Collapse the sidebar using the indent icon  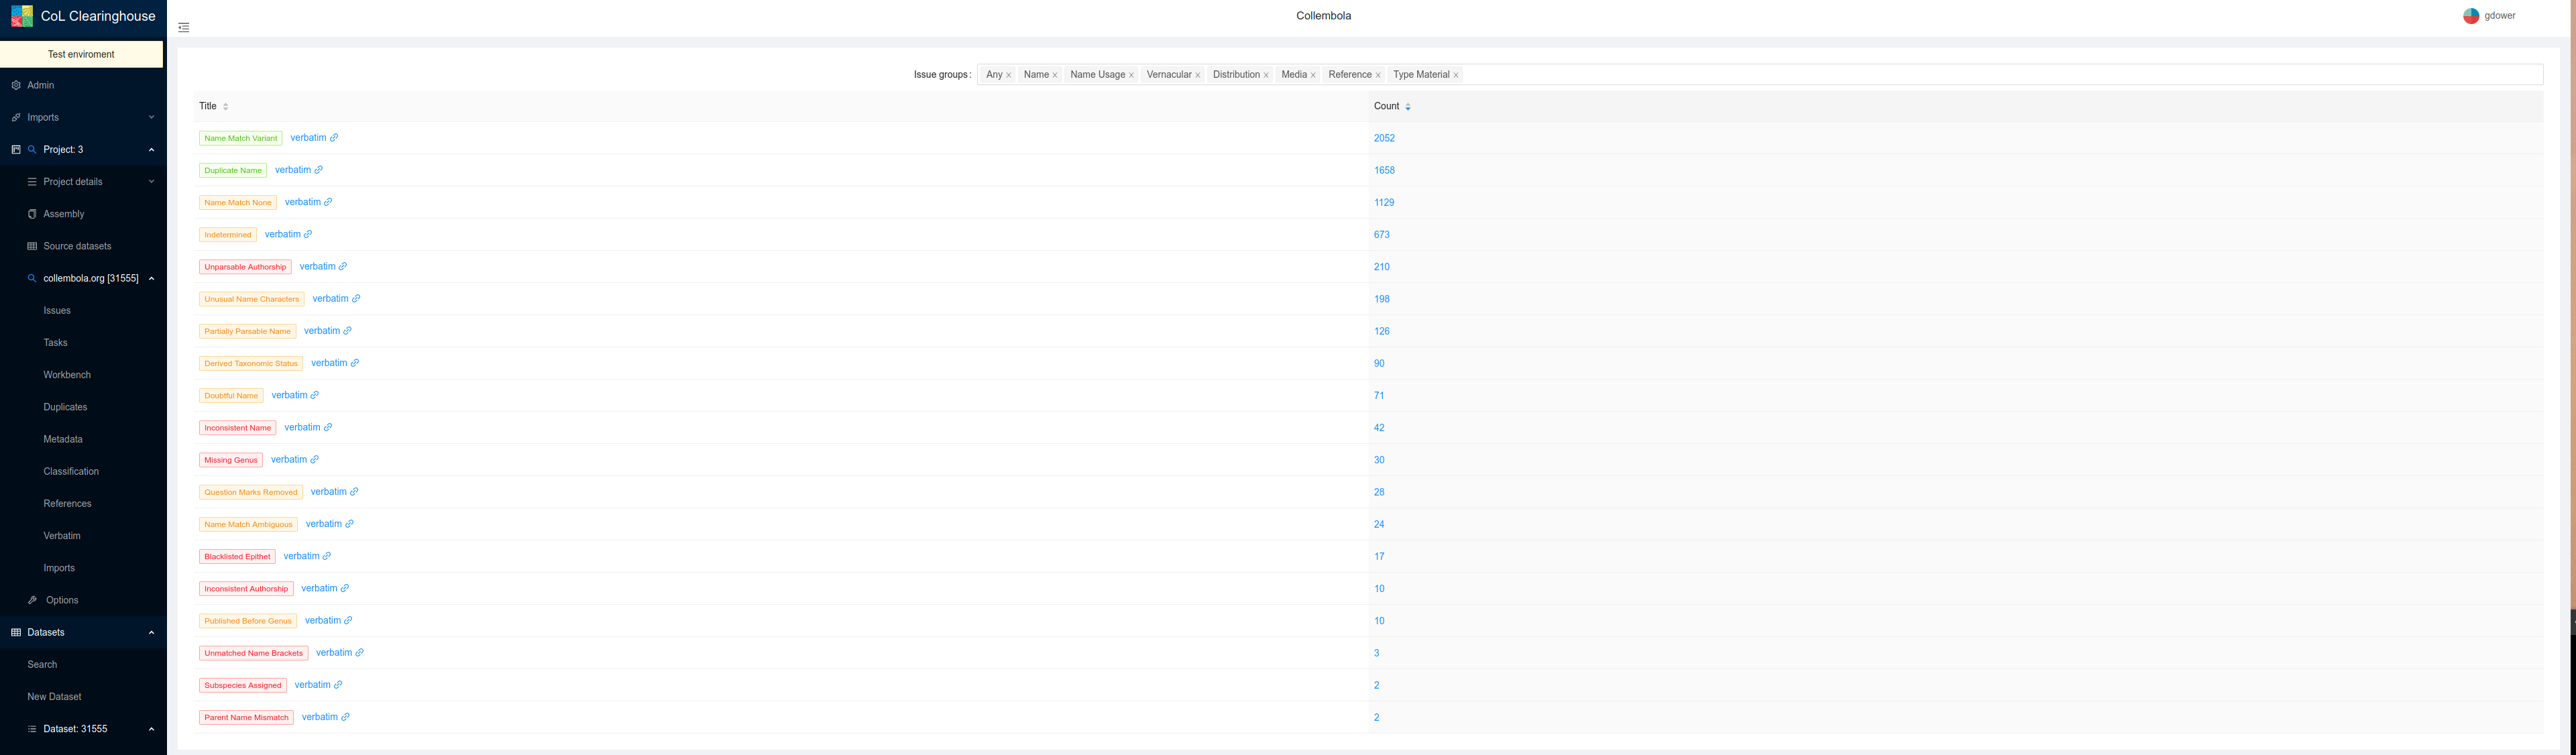tap(183, 27)
